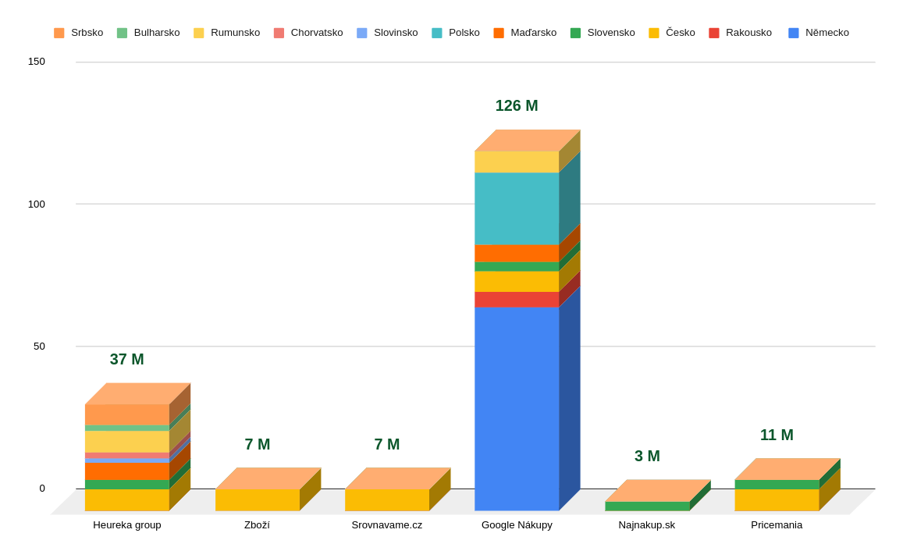Click the green Najnakup.sk bar
The image size is (903, 558).
[x=647, y=506]
